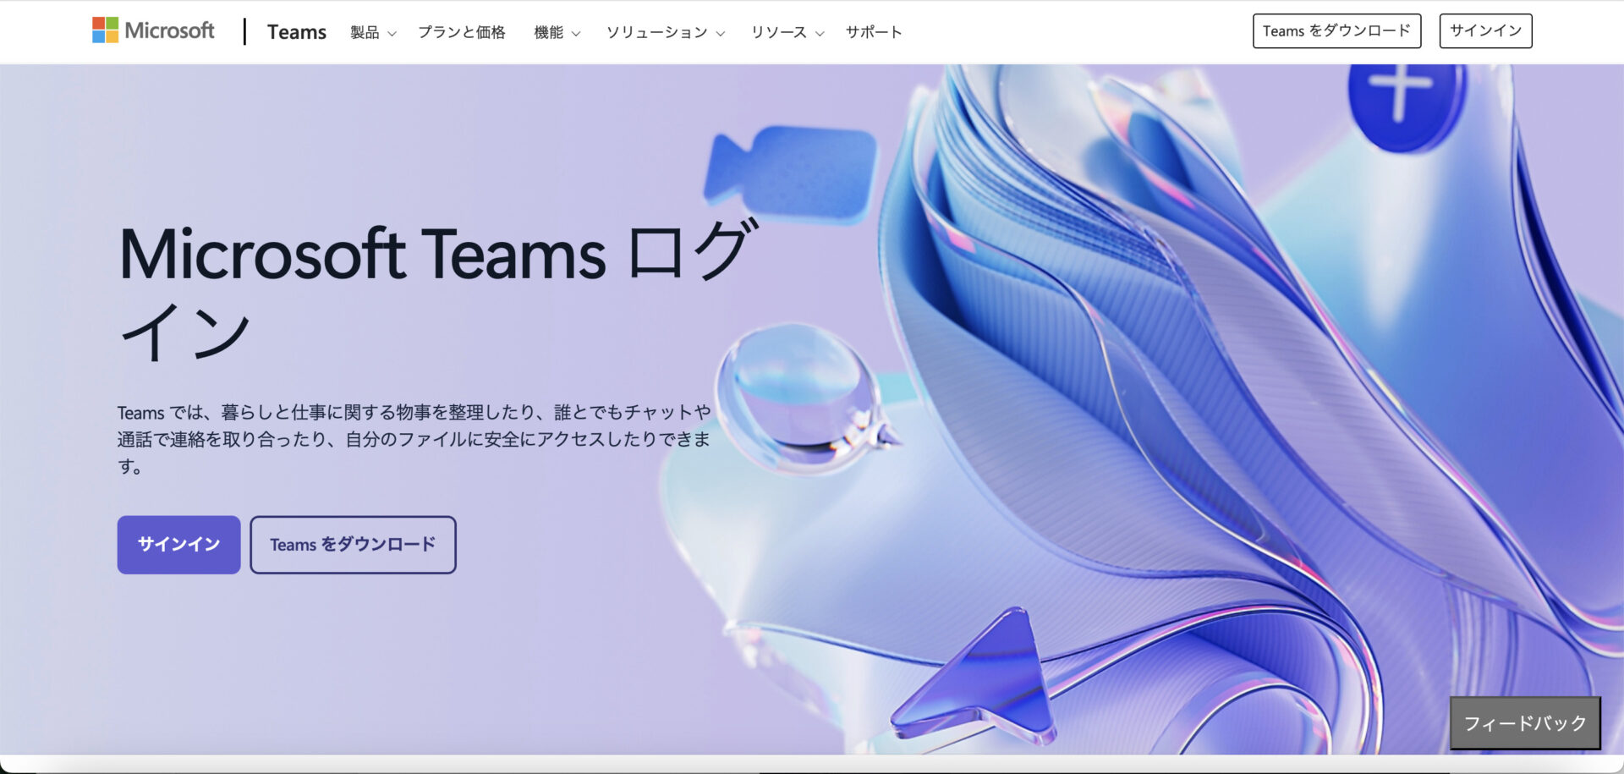The image size is (1624, 774).
Task: Select 機能 from the navigation menu
Action: point(550,32)
